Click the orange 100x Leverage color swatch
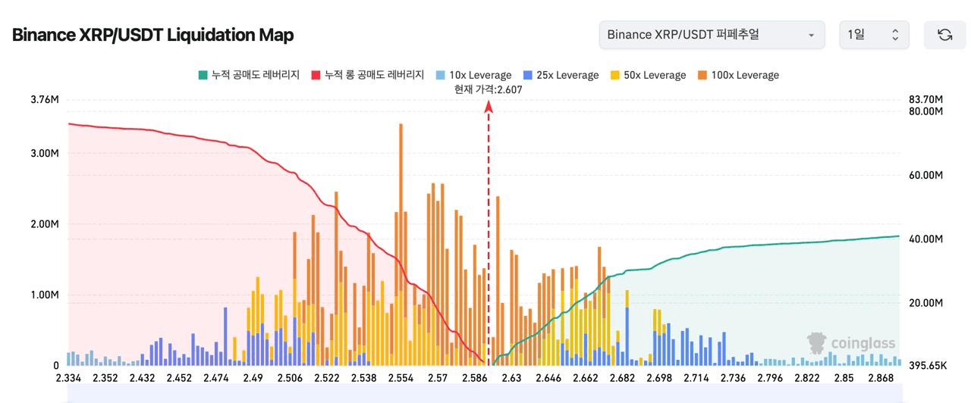Viewport: 971px width, 403px height. [x=702, y=75]
